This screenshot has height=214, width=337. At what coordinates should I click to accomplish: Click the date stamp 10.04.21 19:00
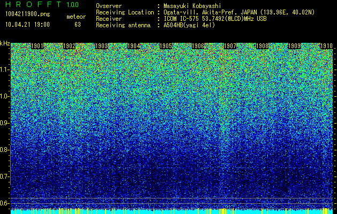tap(27, 24)
